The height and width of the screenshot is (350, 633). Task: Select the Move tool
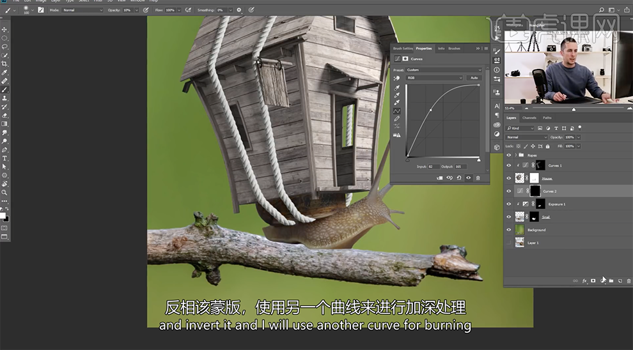tap(4, 29)
